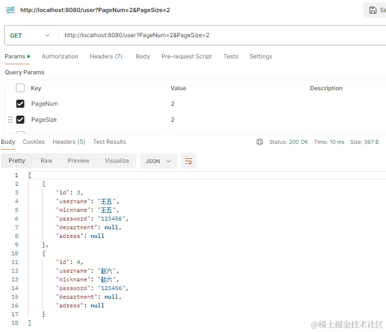Click the department null line on row 15

[89, 297]
